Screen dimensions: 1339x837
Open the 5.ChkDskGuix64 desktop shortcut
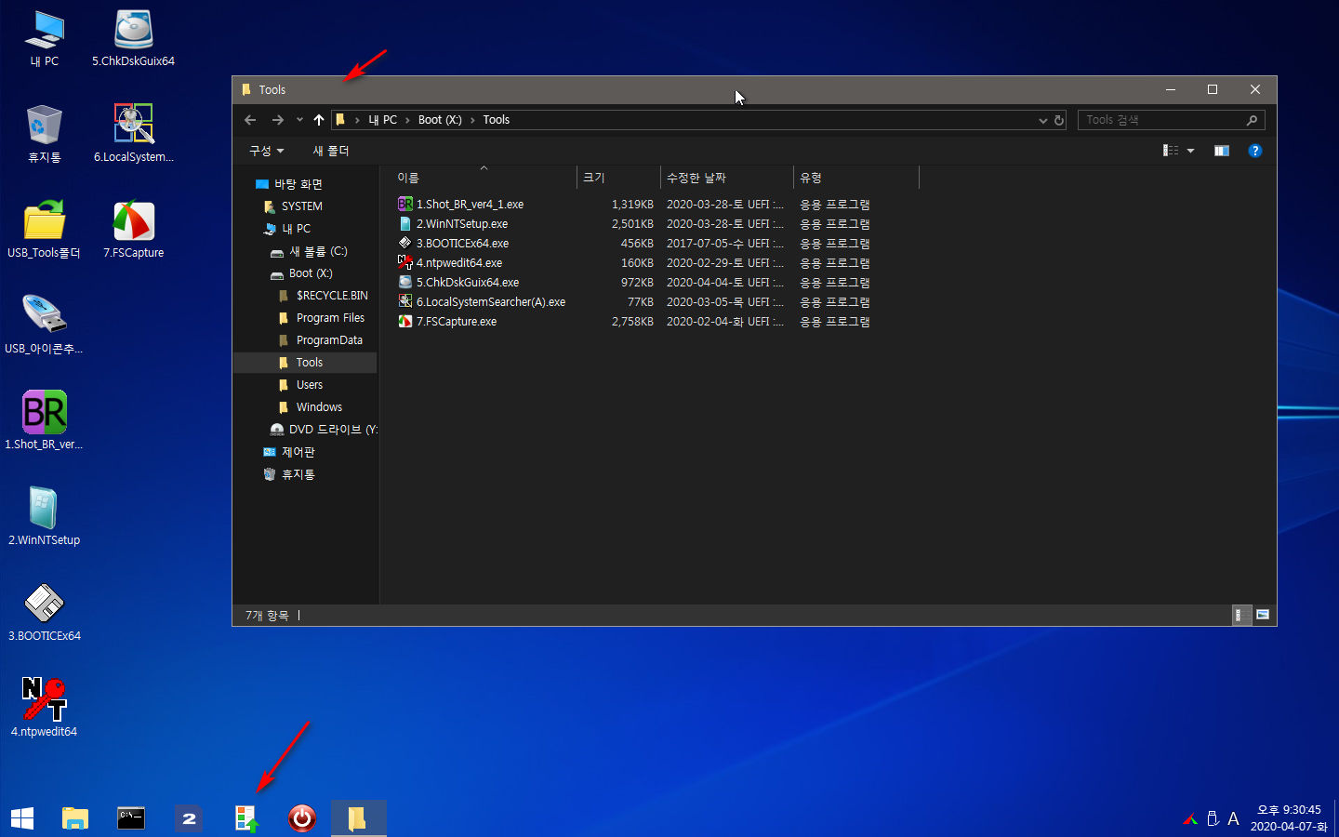133,37
